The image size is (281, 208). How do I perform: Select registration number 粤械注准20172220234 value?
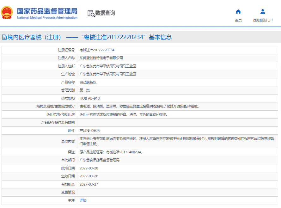tap(97, 50)
